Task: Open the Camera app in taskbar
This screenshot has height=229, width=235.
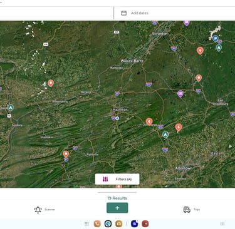Action: click(118, 224)
